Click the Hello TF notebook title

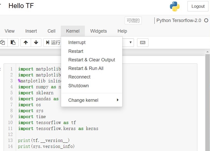(21, 6)
